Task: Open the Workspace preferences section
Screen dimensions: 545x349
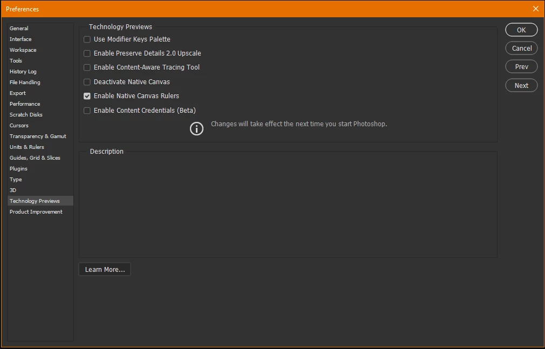Action: click(40, 50)
